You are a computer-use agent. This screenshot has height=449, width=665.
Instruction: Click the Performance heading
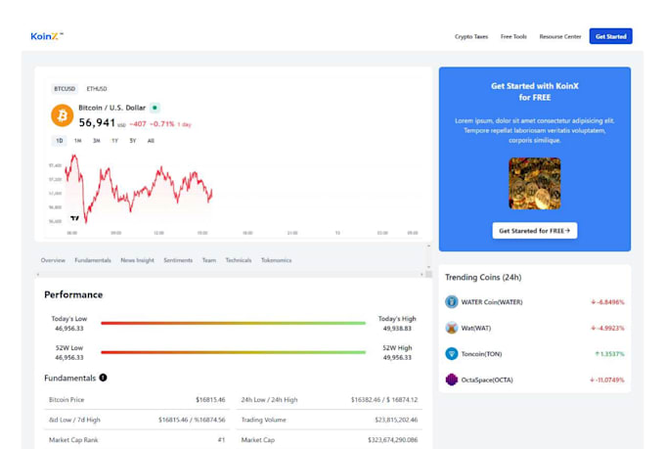click(73, 294)
